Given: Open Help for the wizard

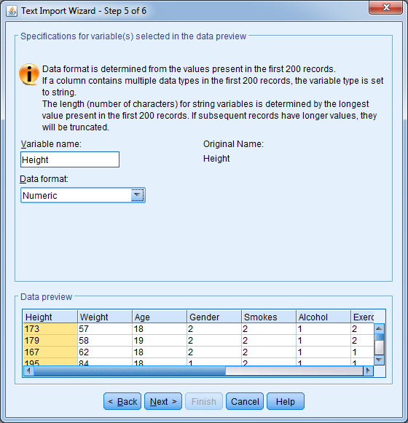Looking at the screenshot, I should (x=286, y=401).
